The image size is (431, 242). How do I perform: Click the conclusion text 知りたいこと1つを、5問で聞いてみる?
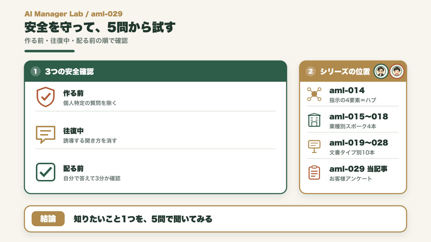pyautogui.click(x=143, y=219)
